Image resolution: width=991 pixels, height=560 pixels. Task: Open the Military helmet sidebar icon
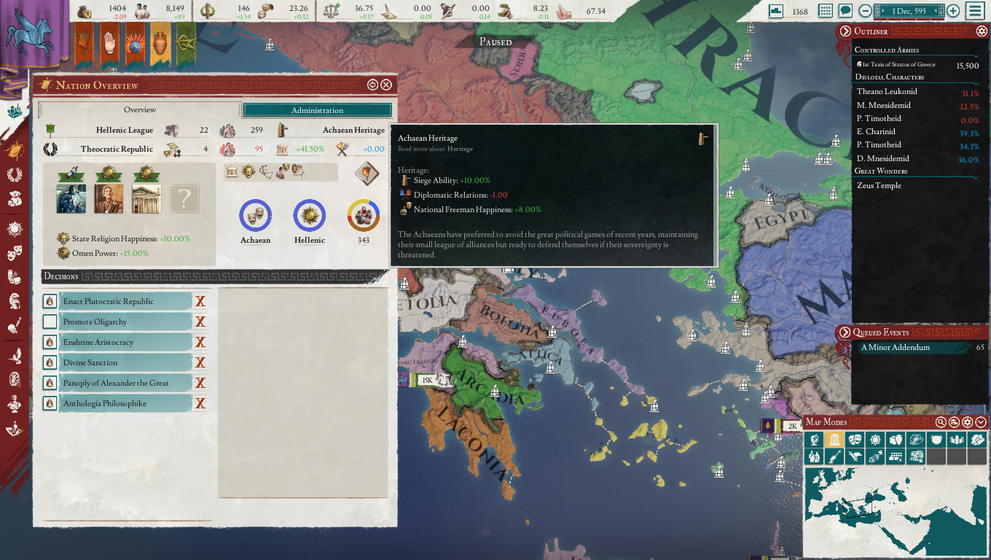(x=13, y=301)
